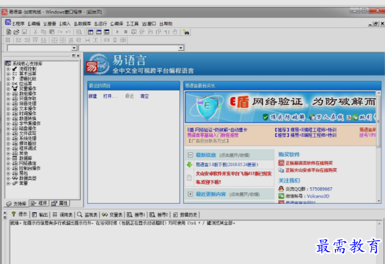
Task: Open the E.编辑 menu
Action: [34, 24]
